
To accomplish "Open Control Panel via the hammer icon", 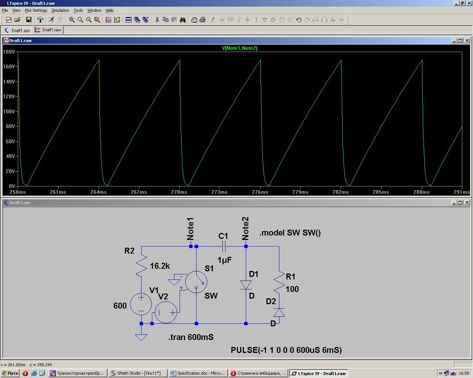I will 40,20.
